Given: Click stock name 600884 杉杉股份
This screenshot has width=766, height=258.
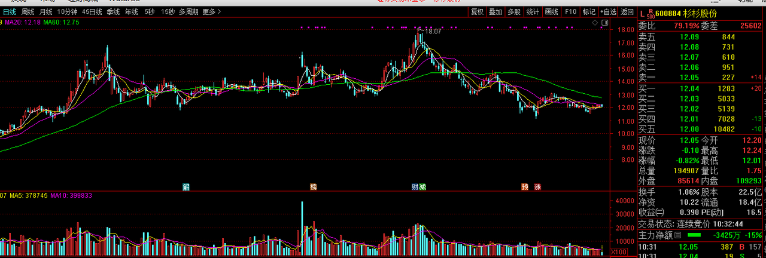Looking at the screenshot, I should pyautogui.click(x=686, y=13).
